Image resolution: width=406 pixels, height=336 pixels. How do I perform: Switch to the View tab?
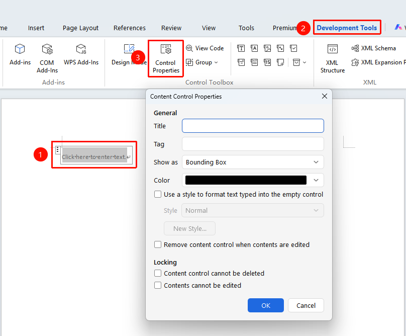[x=209, y=28]
